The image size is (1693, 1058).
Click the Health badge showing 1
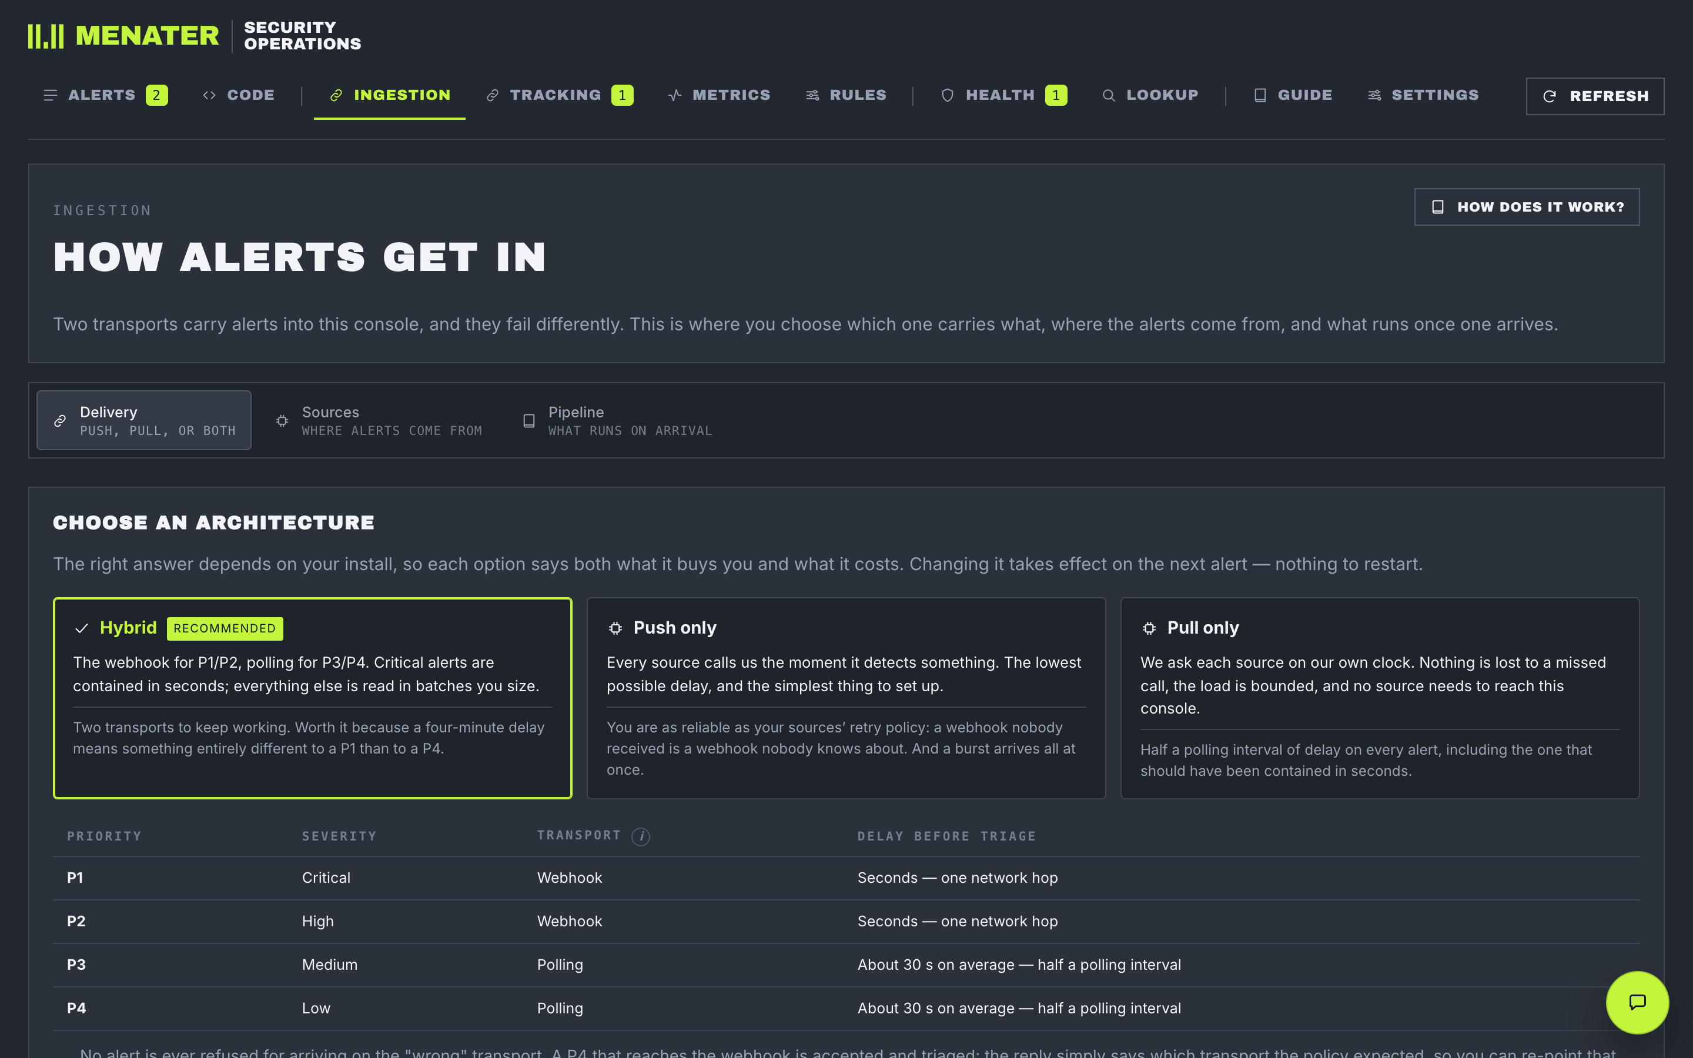1056,95
